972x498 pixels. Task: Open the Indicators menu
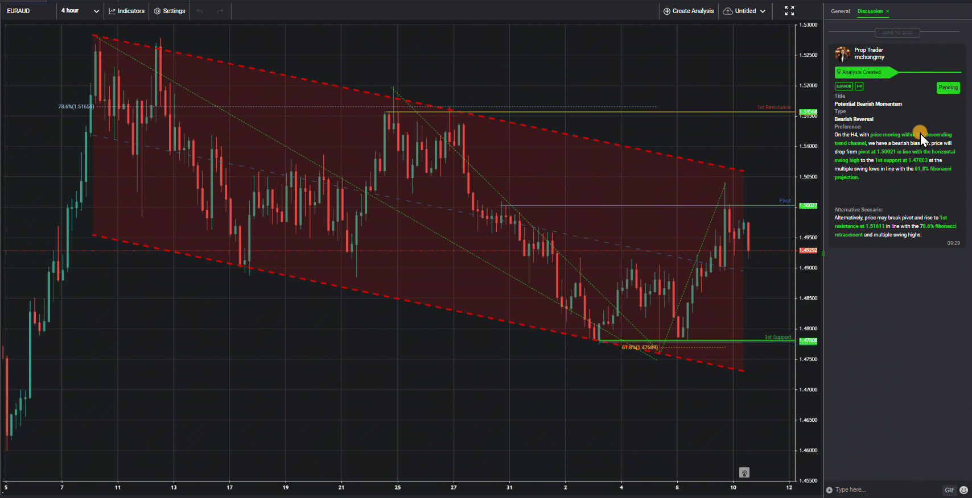126,11
